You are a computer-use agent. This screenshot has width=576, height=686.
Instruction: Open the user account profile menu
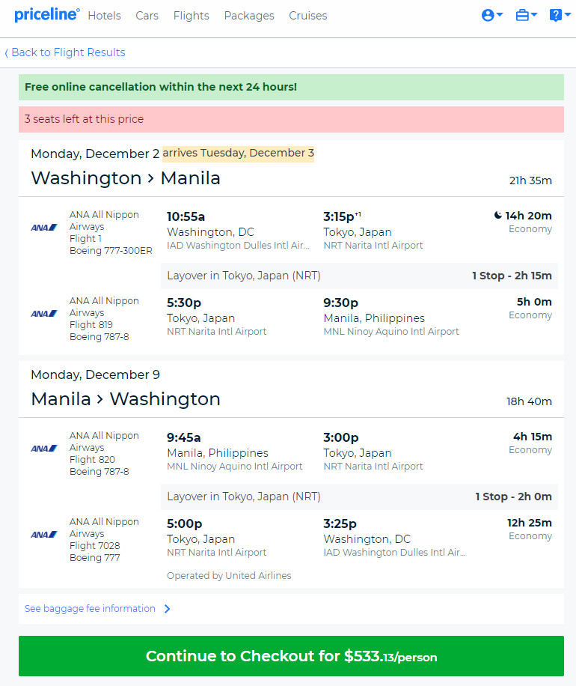[x=492, y=15]
